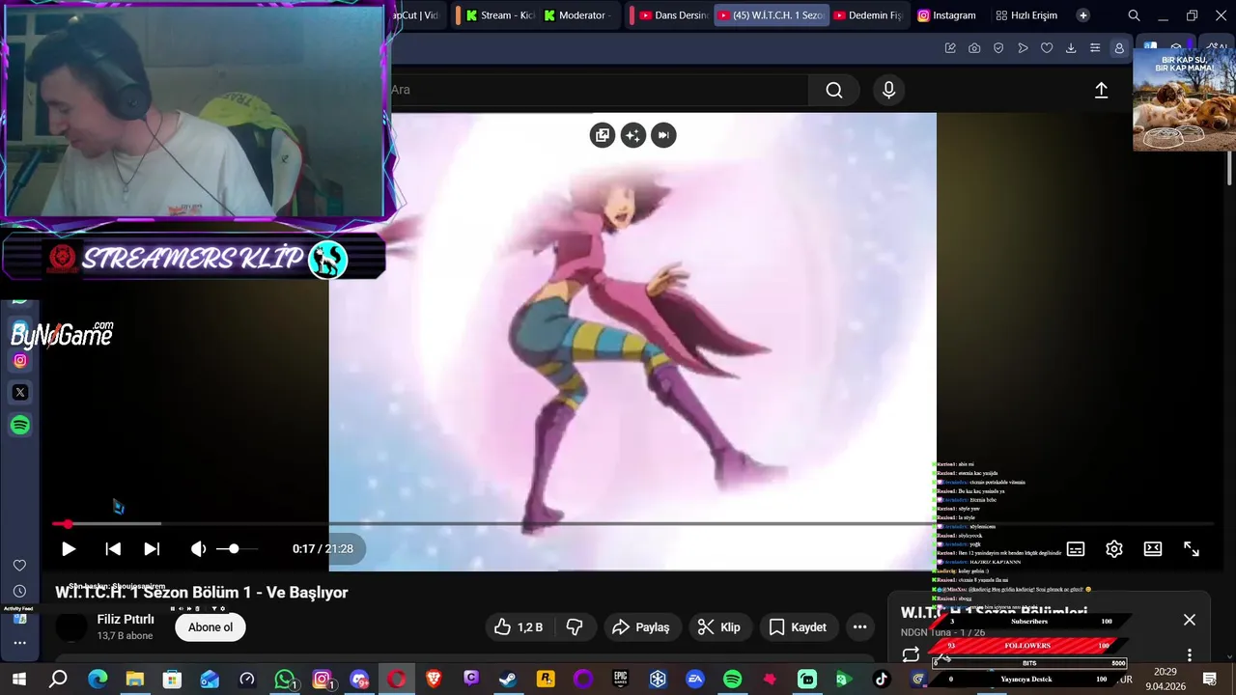
Task: Open the Filiz Pıtırlı channel avatar
Action: pyautogui.click(x=70, y=627)
